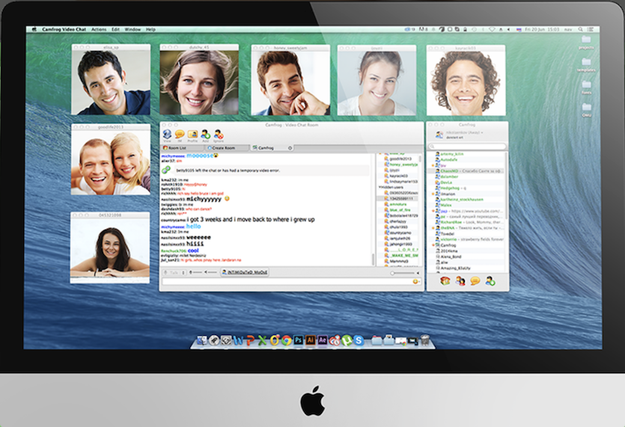Click the Talk microphone button
This screenshot has width=625, height=427.
pos(174,272)
